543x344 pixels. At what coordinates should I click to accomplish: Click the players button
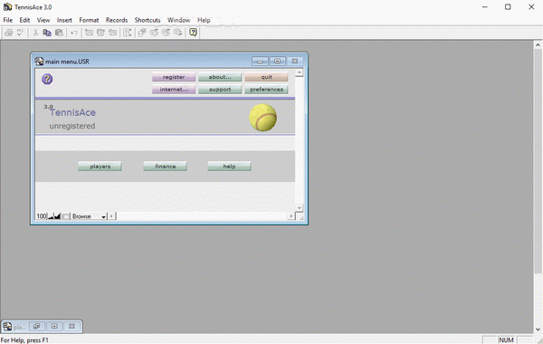tap(100, 167)
